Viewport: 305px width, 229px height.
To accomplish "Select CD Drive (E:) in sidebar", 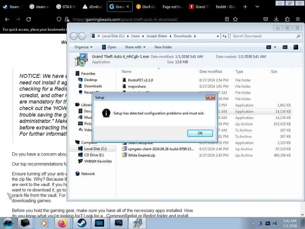I will point(94,155).
